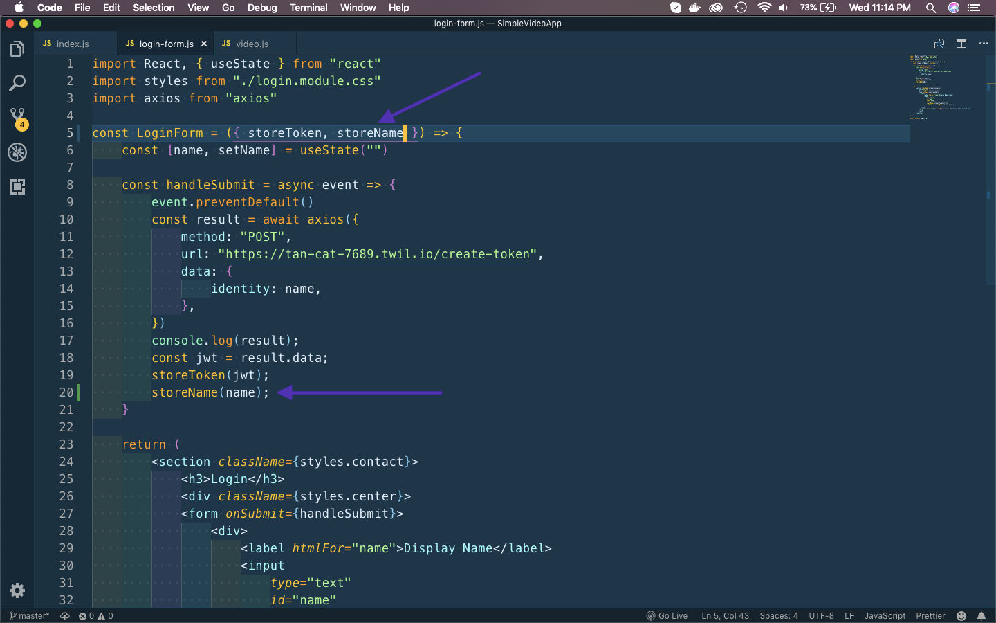Click the console.log(result); line
The height and width of the screenshot is (623, 996).
pos(225,341)
